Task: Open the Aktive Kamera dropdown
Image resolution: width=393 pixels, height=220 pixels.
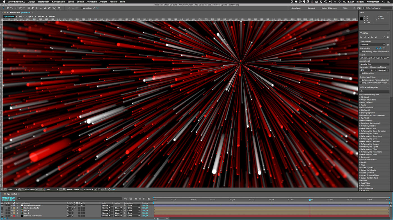Action: coord(74,189)
